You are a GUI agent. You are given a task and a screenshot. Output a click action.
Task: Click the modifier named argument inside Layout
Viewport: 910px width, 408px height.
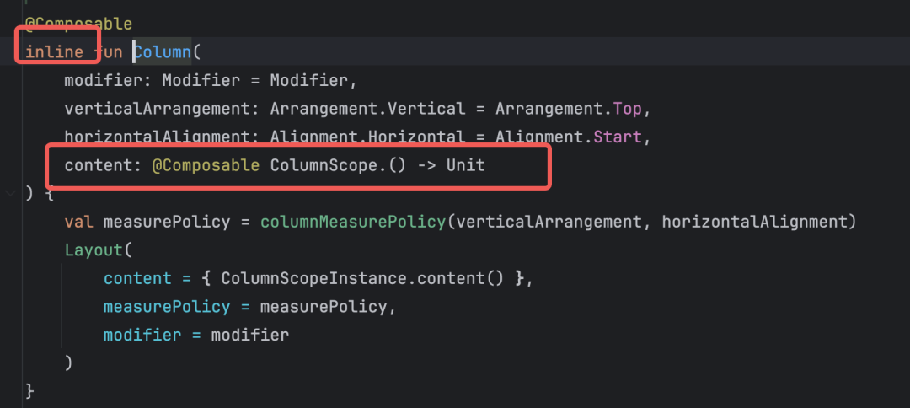[142, 335]
